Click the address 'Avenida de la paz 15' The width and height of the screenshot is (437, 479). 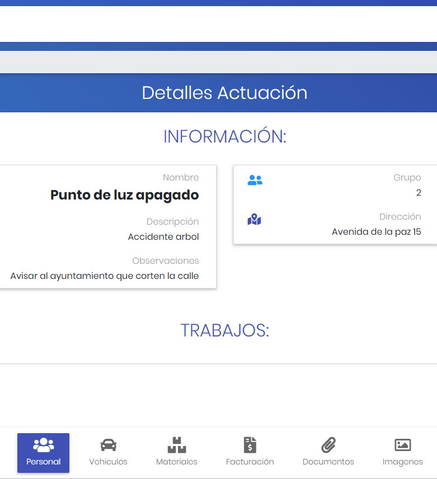tap(376, 232)
